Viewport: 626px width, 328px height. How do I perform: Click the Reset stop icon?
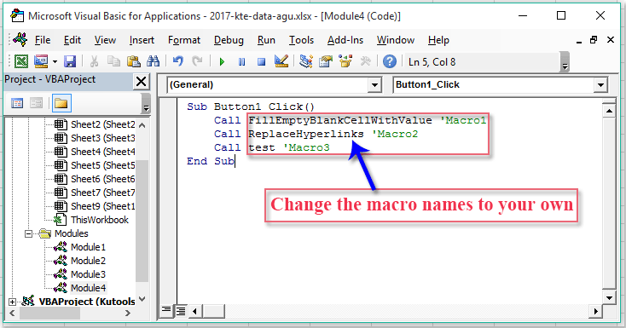point(261,62)
